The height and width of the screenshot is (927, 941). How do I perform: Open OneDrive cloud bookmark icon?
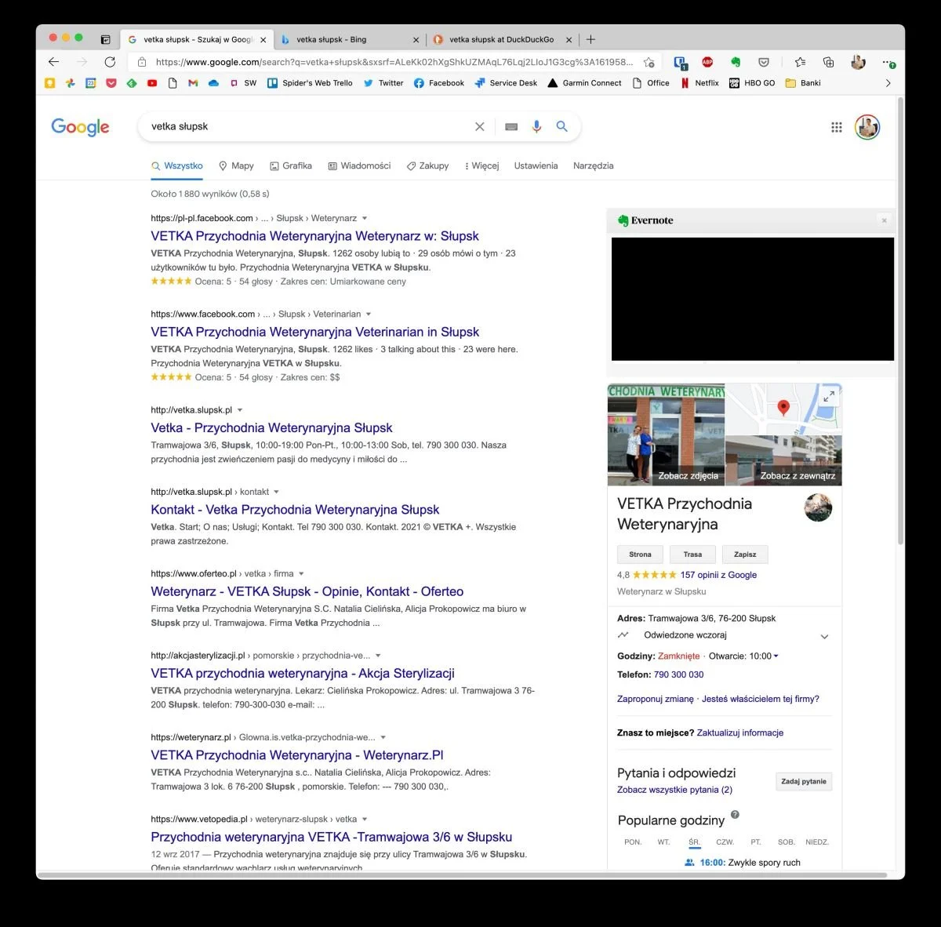(x=213, y=82)
